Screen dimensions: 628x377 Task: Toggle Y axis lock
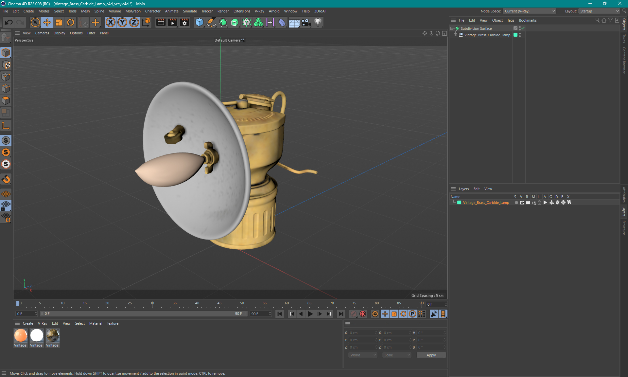122,22
